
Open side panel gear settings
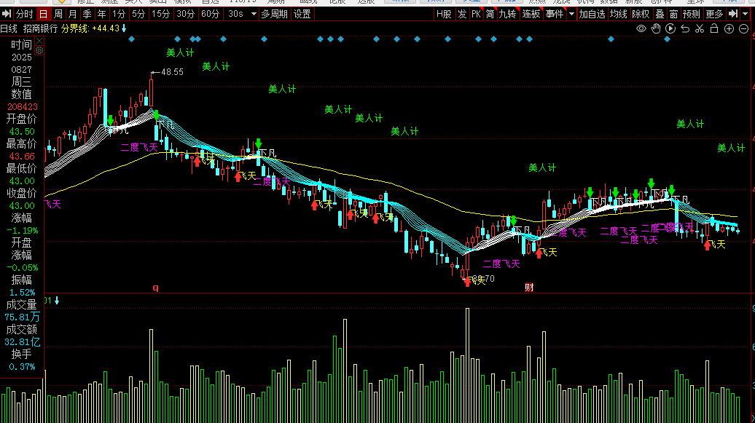[39, 50]
